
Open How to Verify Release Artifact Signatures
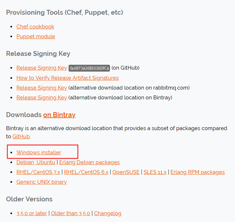coord(68,78)
